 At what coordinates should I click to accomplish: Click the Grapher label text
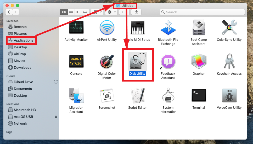[x=199, y=73]
